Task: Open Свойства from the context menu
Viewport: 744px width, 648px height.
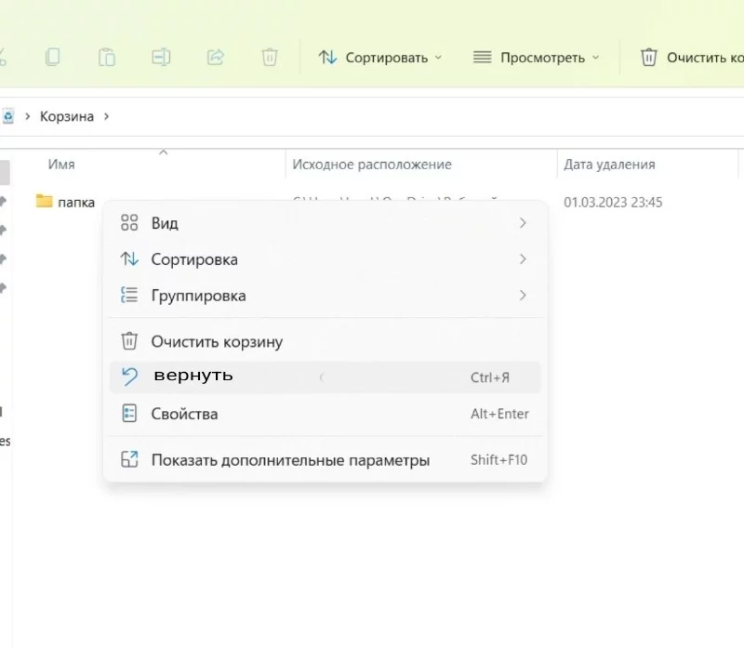Action: coord(325,414)
